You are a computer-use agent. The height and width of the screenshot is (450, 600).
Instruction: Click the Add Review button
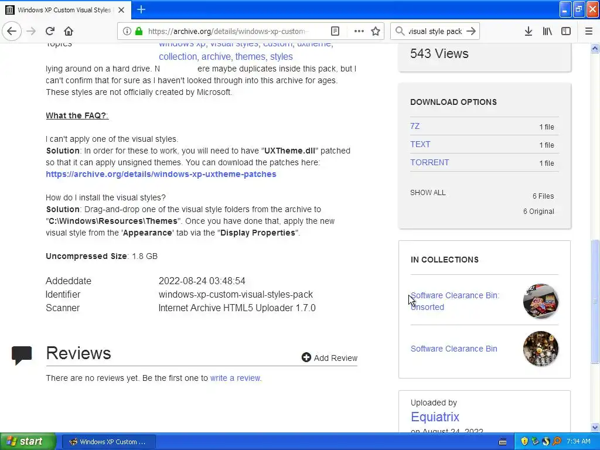tap(329, 358)
